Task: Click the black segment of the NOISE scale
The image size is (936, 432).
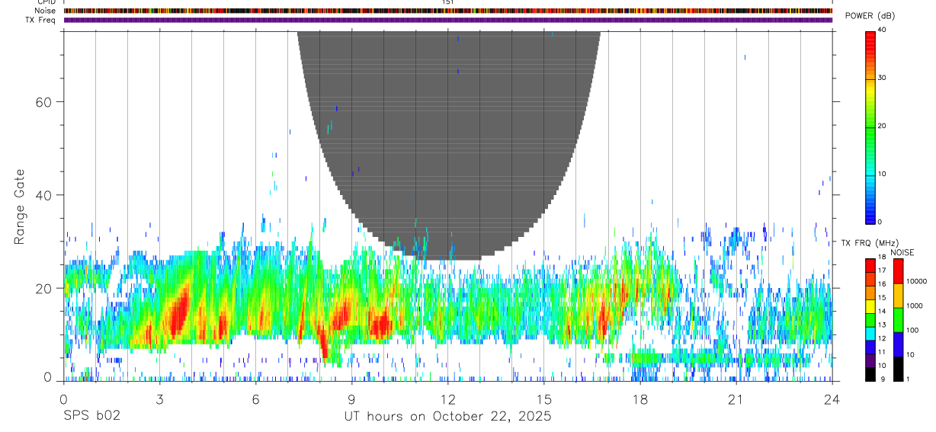Action: pos(898,369)
